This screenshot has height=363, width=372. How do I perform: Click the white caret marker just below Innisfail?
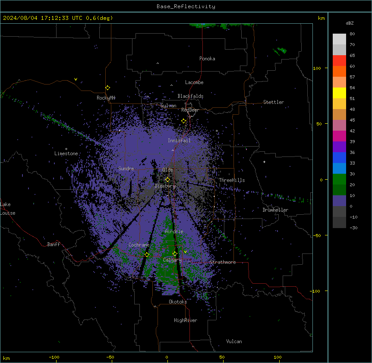[173, 150]
